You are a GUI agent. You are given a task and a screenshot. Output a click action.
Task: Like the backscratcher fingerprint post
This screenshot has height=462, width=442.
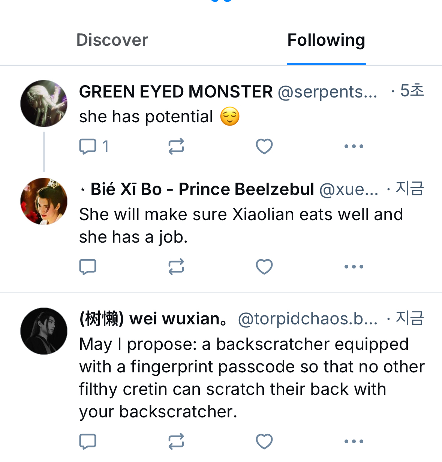tap(264, 441)
